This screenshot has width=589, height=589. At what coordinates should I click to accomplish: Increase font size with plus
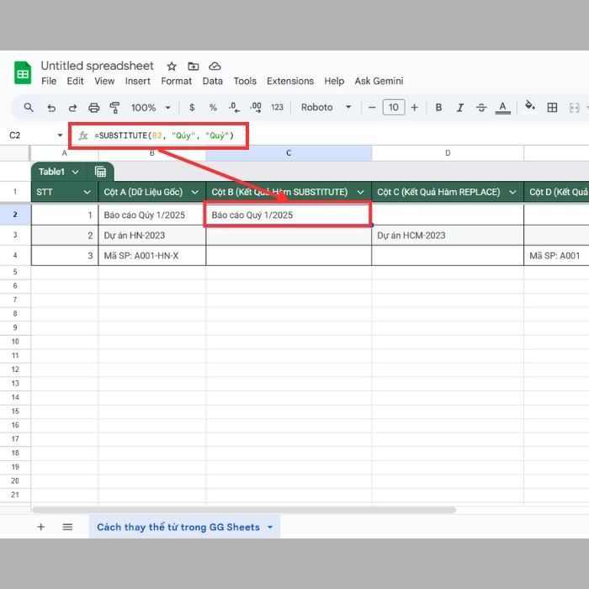(x=414, y=108)
